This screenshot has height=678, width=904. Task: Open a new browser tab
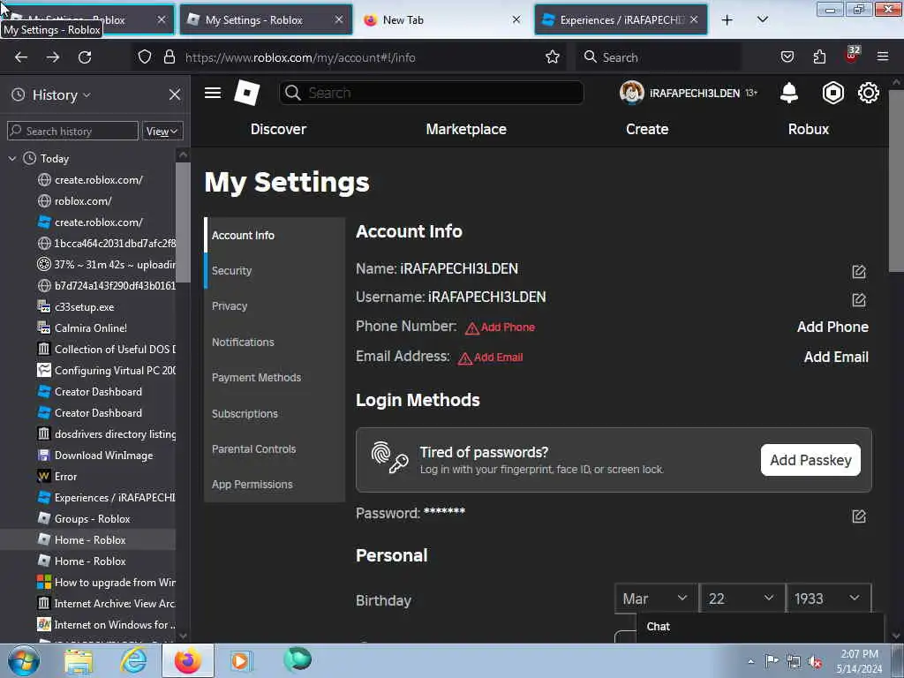click(x=727, y=20)
